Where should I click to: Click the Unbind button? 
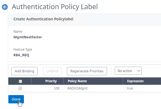[x=52, y=71]
